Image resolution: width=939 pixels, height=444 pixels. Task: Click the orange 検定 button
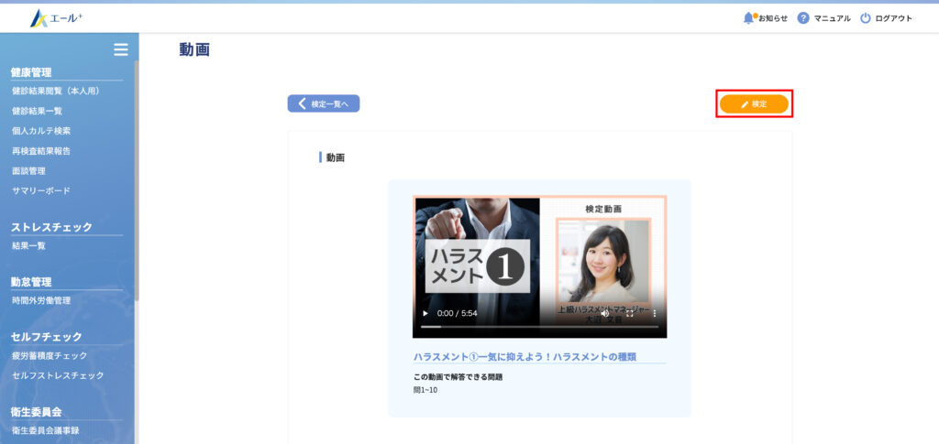pos(754,104)
